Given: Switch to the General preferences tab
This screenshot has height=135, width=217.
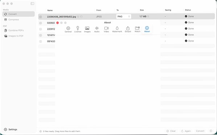Looking at the screenshot, I should click(x=68, y=29).
